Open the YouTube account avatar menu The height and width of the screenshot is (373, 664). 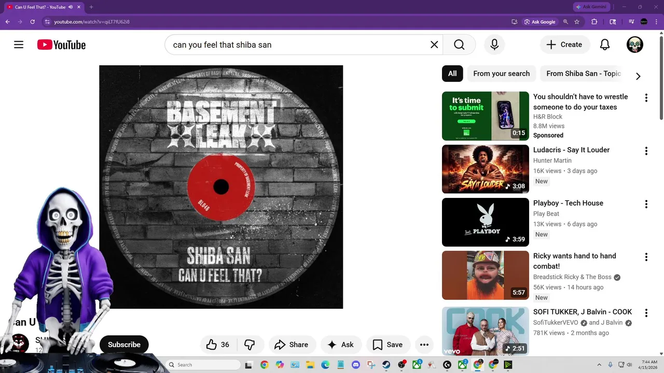[635, 45]
